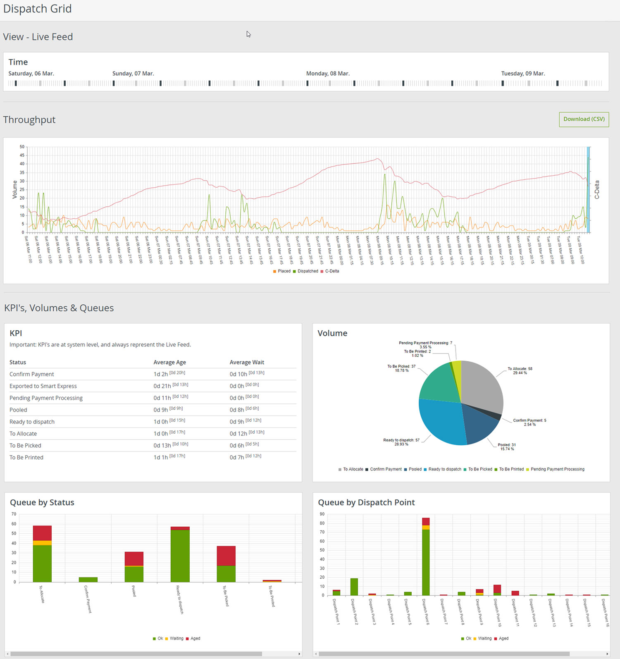This screenshot has width=620, height=659.
Task: Click the Ready to dispatch bar in Queue by Status
Action: (x=180, y=554)
